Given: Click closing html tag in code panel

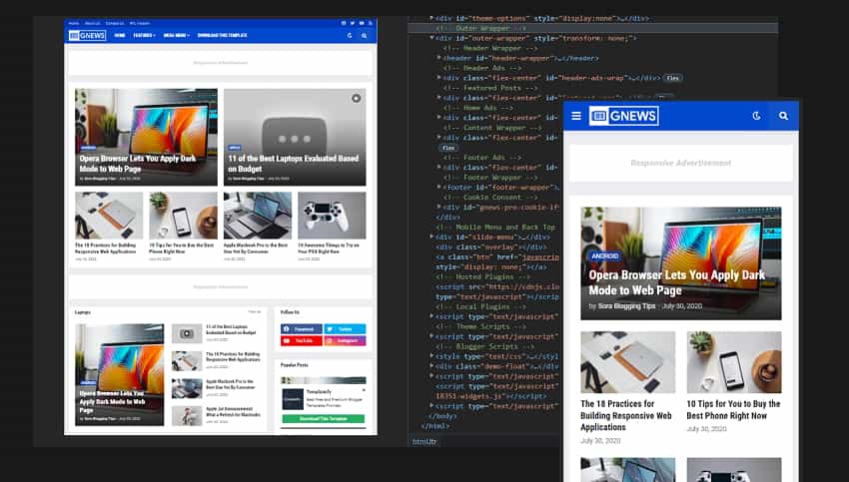Looking at the screenshot, I should pyautogui.click(x=434, y=426).
